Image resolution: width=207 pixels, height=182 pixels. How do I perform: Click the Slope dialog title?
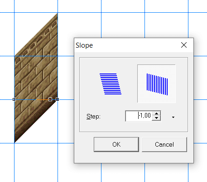(84, 45)
